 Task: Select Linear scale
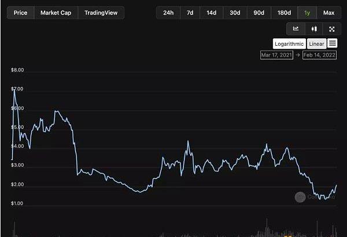pos(316,43)
